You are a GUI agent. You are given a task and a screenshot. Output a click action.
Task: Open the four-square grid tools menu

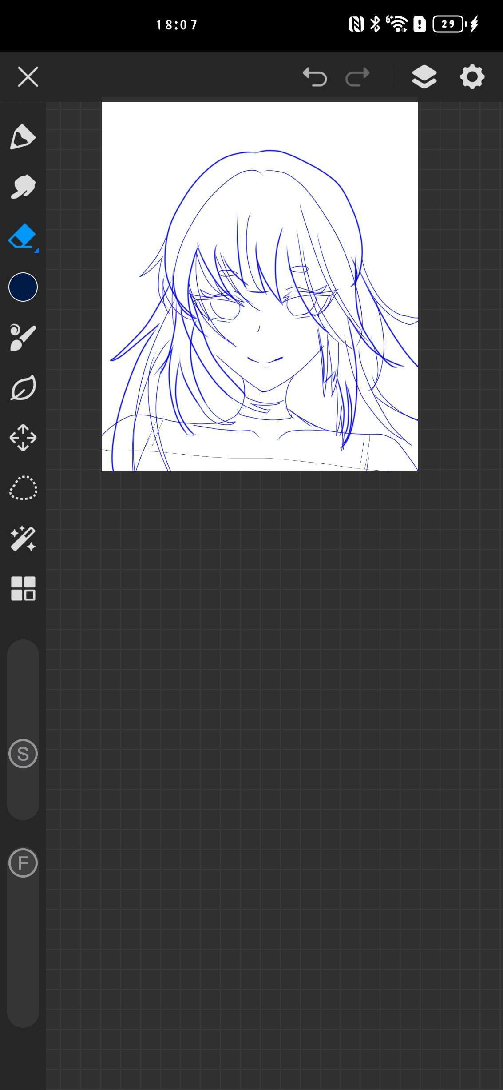coord(23,589)
